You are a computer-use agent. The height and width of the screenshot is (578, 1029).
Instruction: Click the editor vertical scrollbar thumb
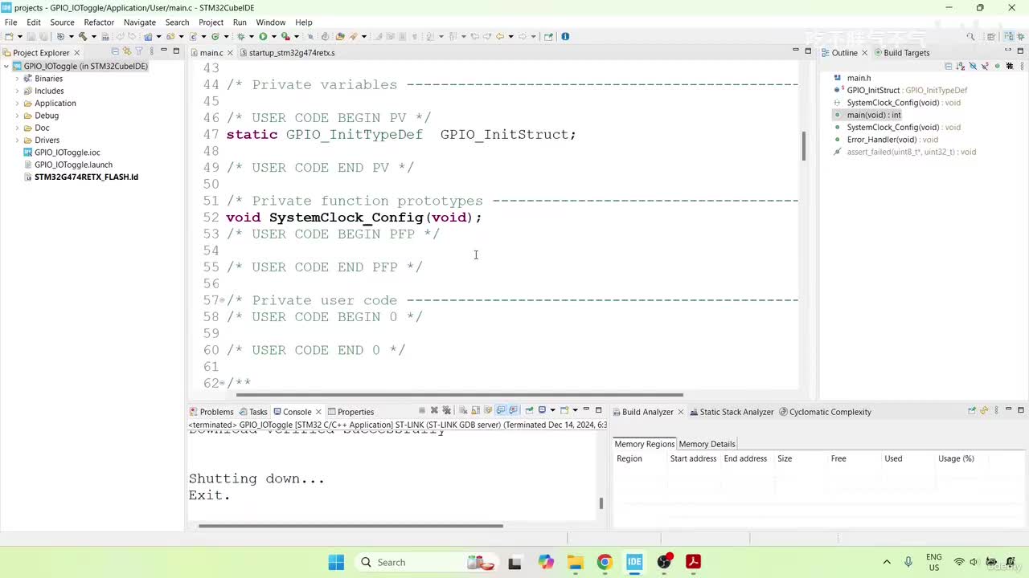[x=804, y=146]
